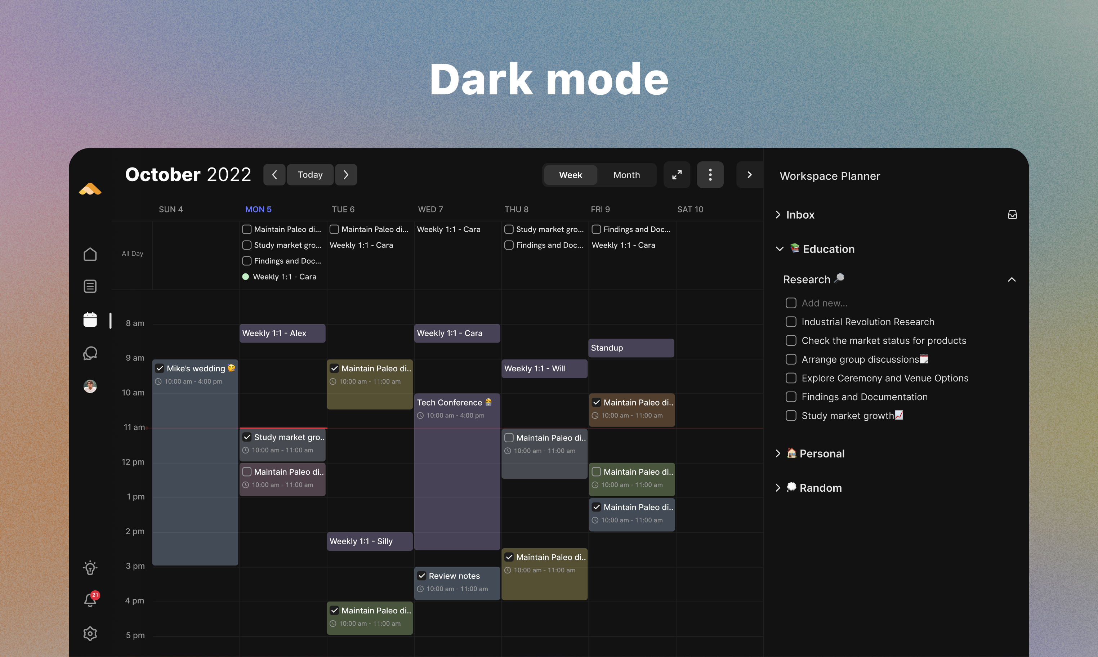
Task: Click the clock icon in Mike's wedding event
Action: point(158,381)
